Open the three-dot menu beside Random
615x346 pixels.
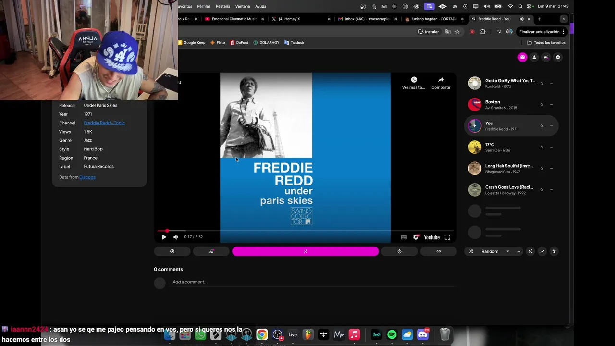tap(518, 251)
